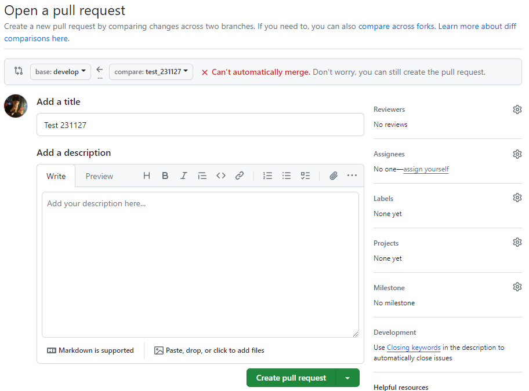Insert a numbered list
Viewport: 529px width, 391px height.
click(267, 176)
